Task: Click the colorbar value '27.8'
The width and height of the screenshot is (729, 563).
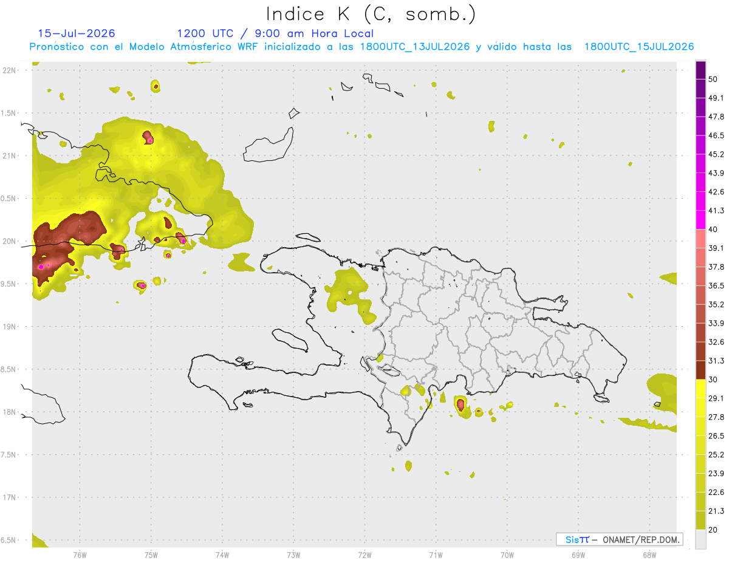Action: coord(716,417)
